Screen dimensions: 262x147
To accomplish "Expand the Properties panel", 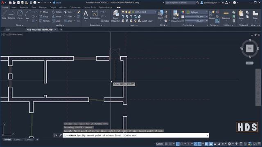I will [x=188, y=25].
